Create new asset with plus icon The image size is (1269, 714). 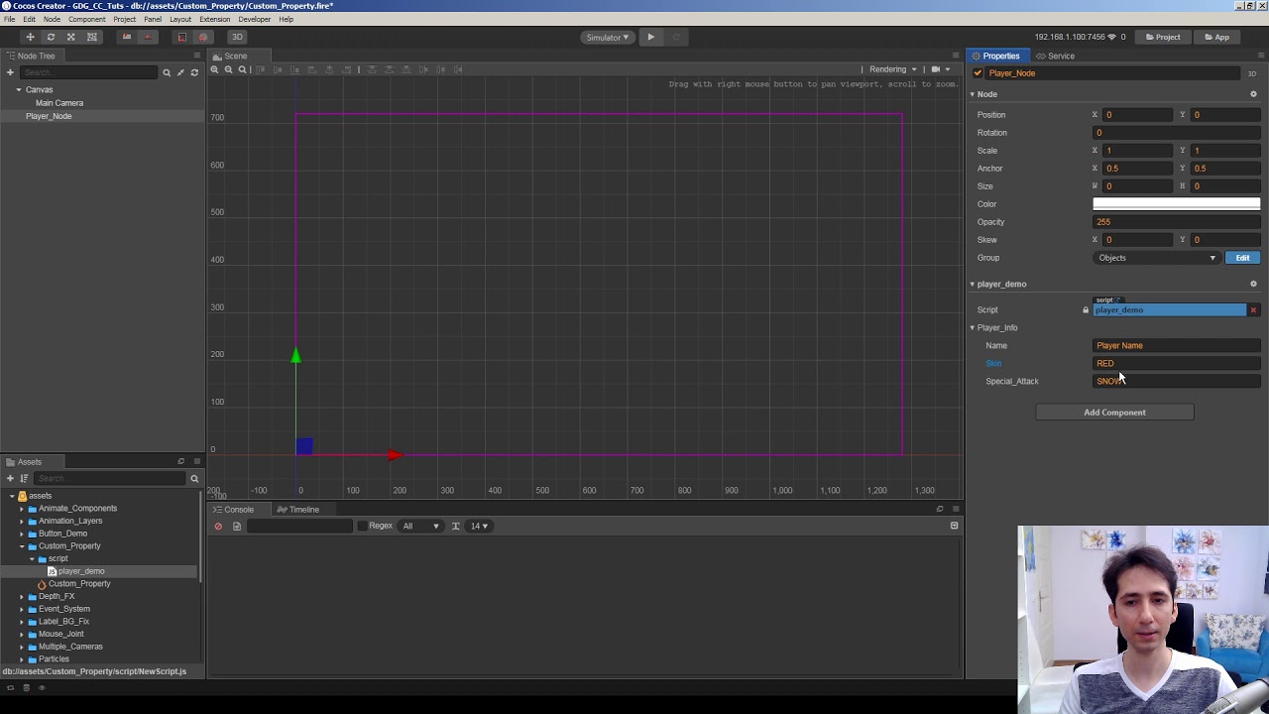point(10,479)
